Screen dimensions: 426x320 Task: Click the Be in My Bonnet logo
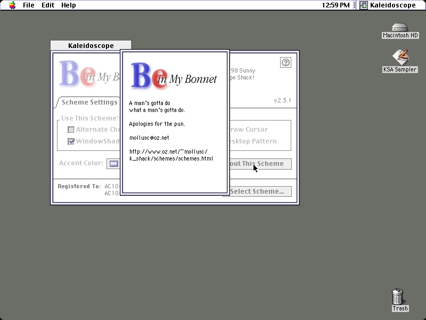174,75
